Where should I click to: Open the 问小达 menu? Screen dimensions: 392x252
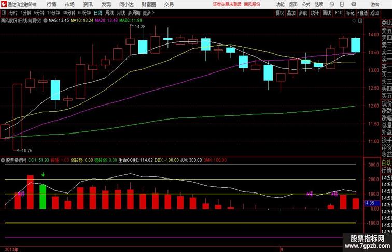click(127, 4)
